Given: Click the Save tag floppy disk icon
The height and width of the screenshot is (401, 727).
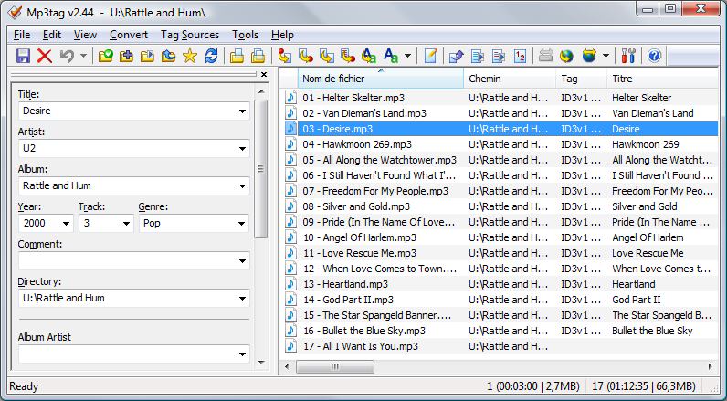Looking at the screenshot, I should click(x=23, y=56).
